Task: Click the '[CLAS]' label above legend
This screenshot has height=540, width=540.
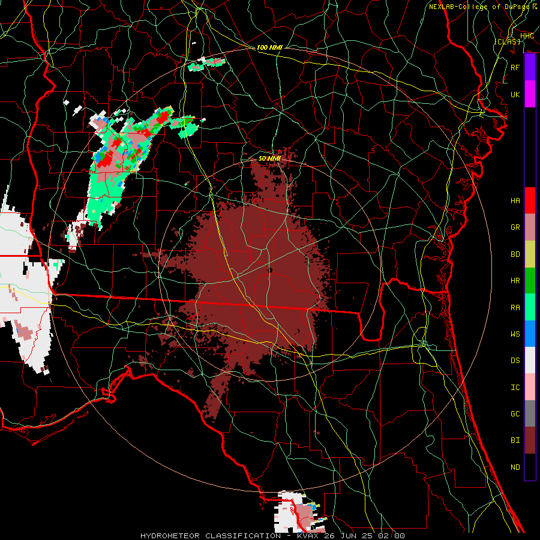Action: (507, 41)
